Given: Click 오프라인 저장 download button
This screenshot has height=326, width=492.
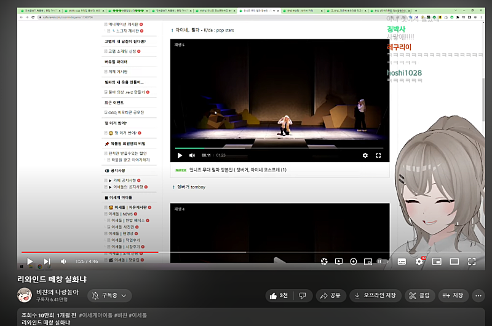Looking at the screenshot, I should pyautogui.click(x=375, y=295).
